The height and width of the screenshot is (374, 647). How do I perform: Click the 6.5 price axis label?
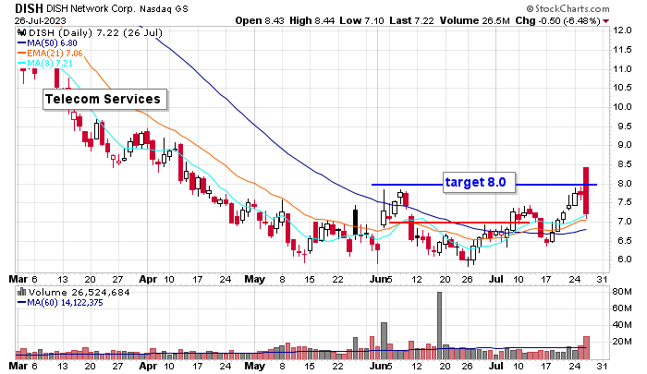click(624, 240)
